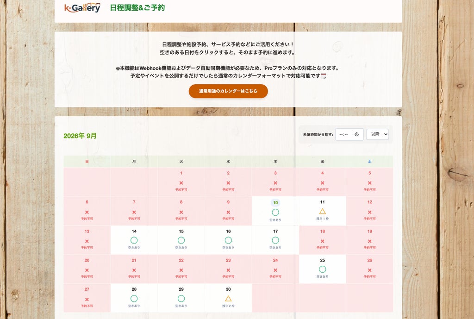474x319 pixels.
Task: Click the 日程調整&ご予約 page title
Action: (x=137, y=8)
